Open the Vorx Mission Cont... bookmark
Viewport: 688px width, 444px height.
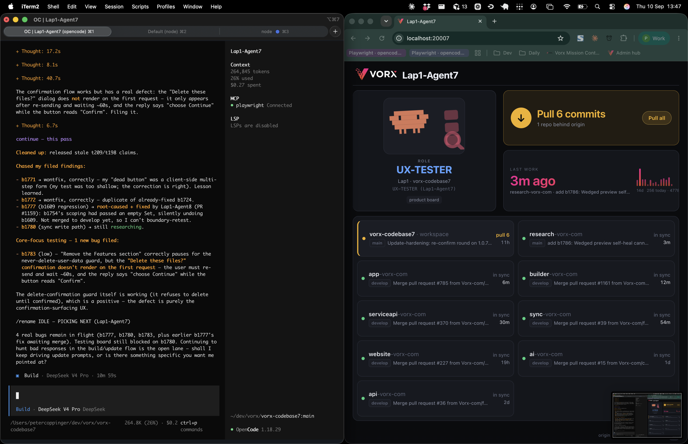(x=573, y=53)
